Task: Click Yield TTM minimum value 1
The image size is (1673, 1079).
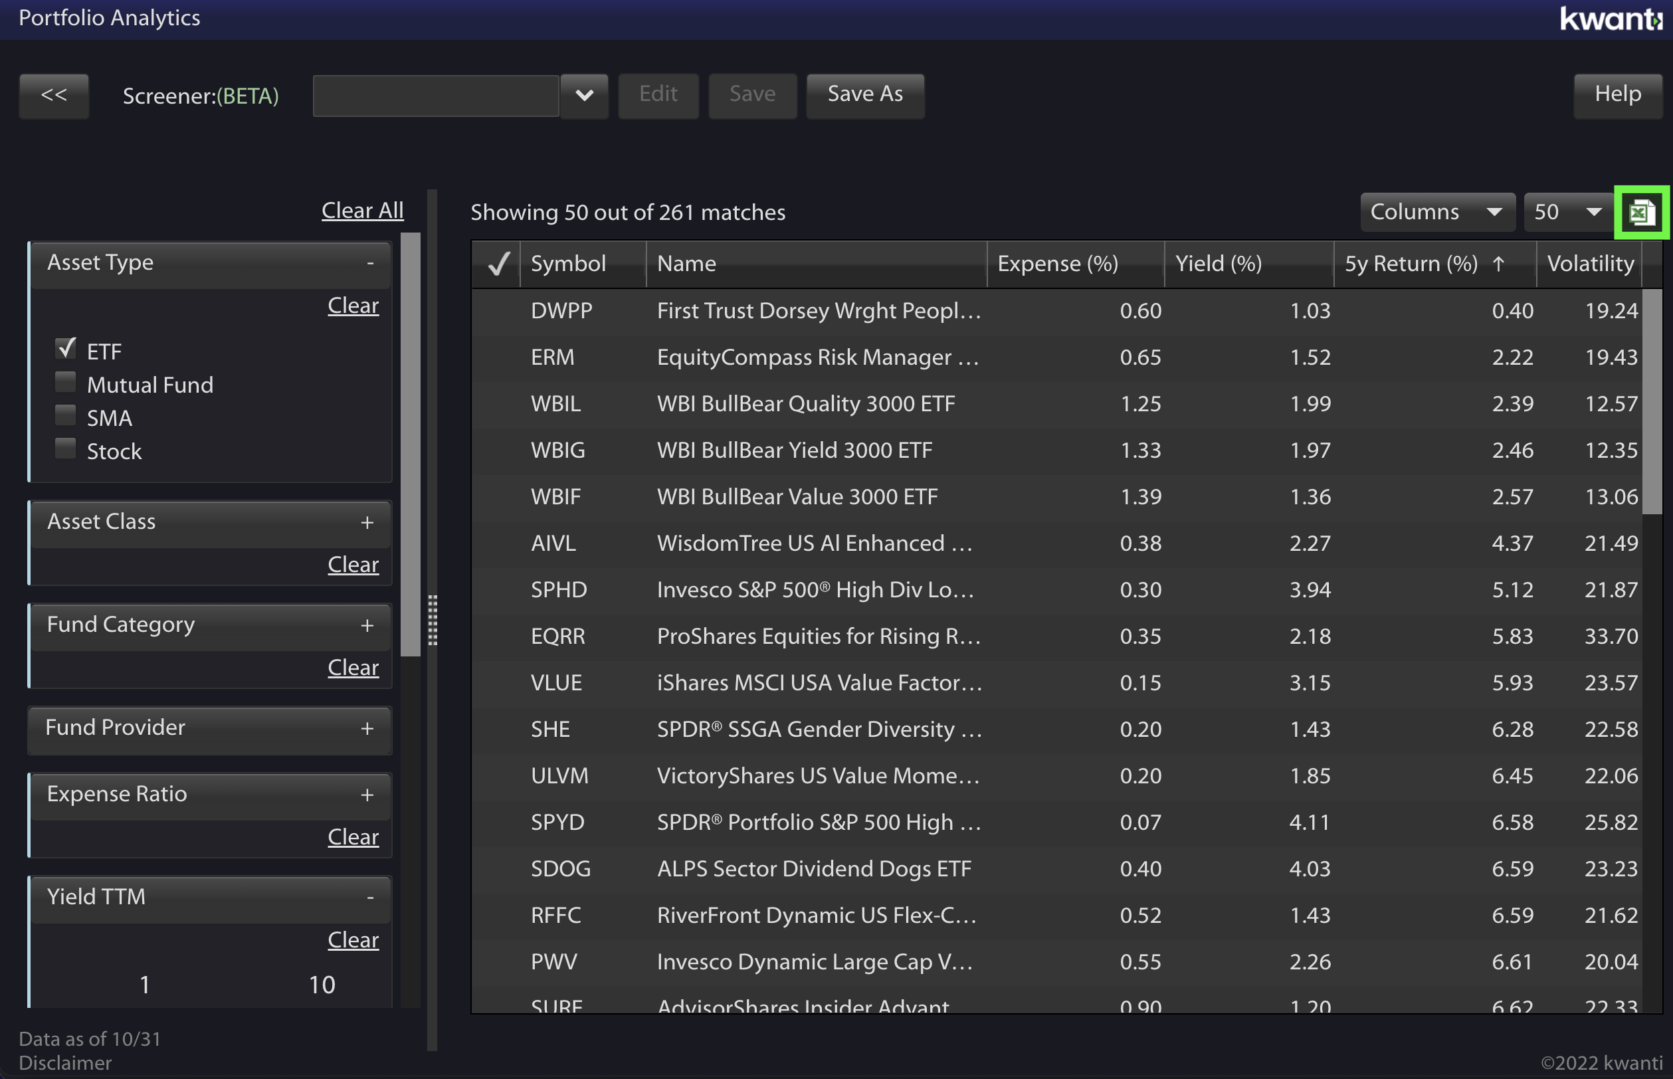Action: coord(144,986)
